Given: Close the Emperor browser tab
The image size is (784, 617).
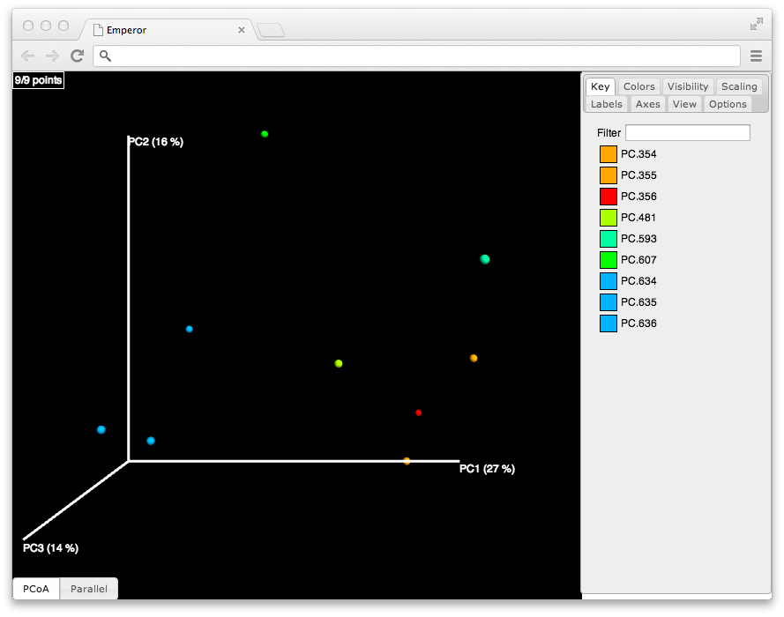Looking at the screenshot, I should point(242,30).
